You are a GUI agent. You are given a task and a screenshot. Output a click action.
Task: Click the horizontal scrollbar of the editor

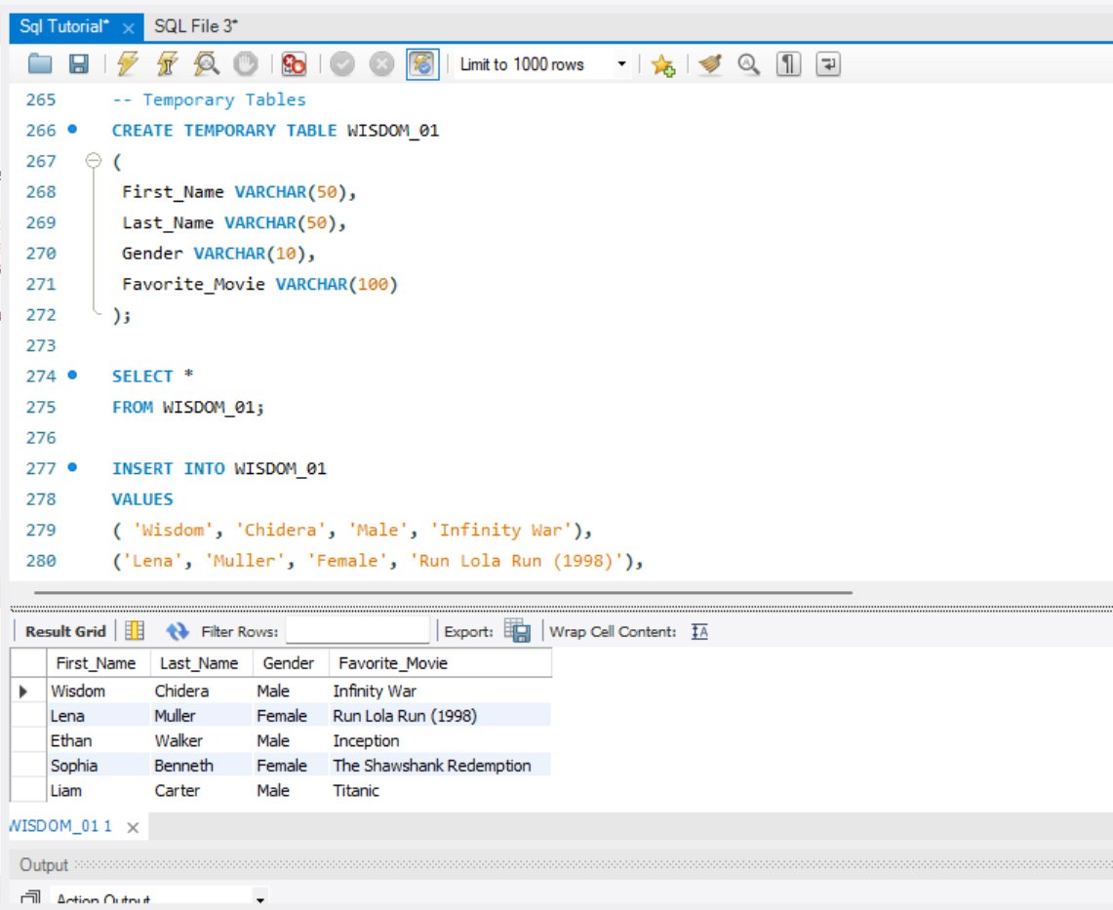(x=442, y=592)
